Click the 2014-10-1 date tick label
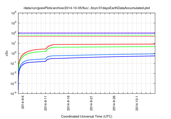 coord(137,103)
